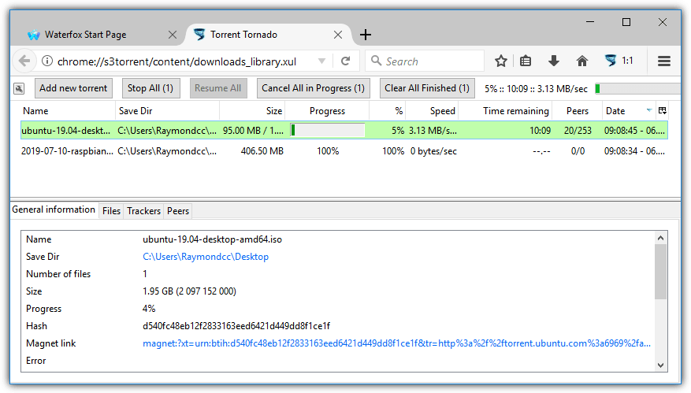Sort by the Time remaining column header
Screen dimensions: 691x393
(x=505, y=111)
